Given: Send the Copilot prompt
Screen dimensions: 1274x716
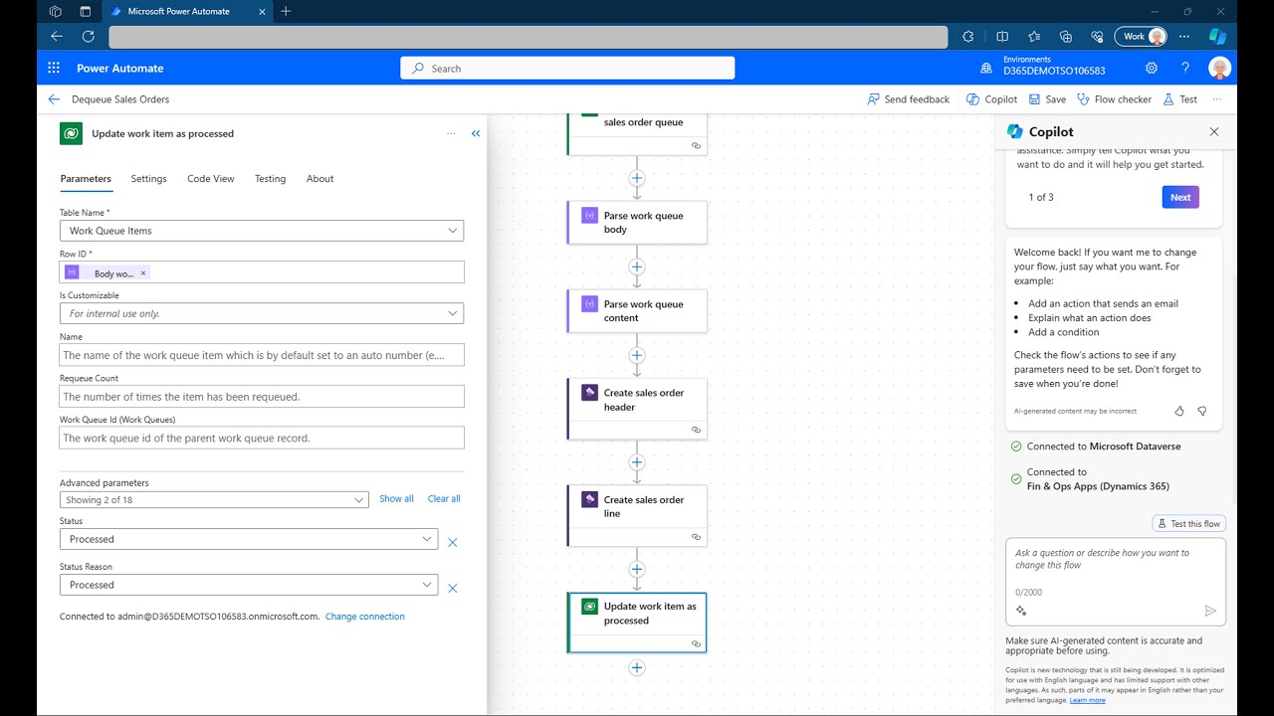Looking at the screenshot, I should [x=1210, y=611].
